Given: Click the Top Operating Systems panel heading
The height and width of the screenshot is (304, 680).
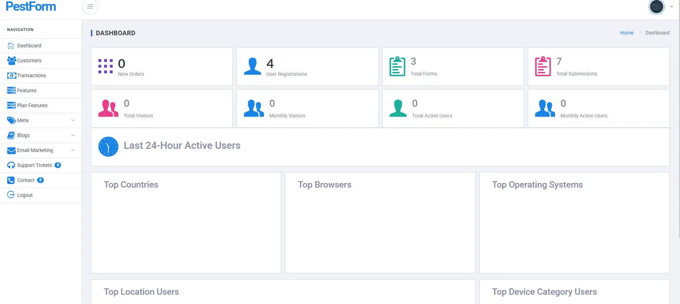Looking at the screenshot, I should pyautogui.click(x=537, y=185).
